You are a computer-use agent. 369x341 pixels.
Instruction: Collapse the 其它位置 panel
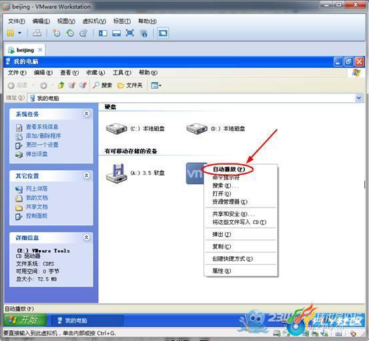(86, 176)
